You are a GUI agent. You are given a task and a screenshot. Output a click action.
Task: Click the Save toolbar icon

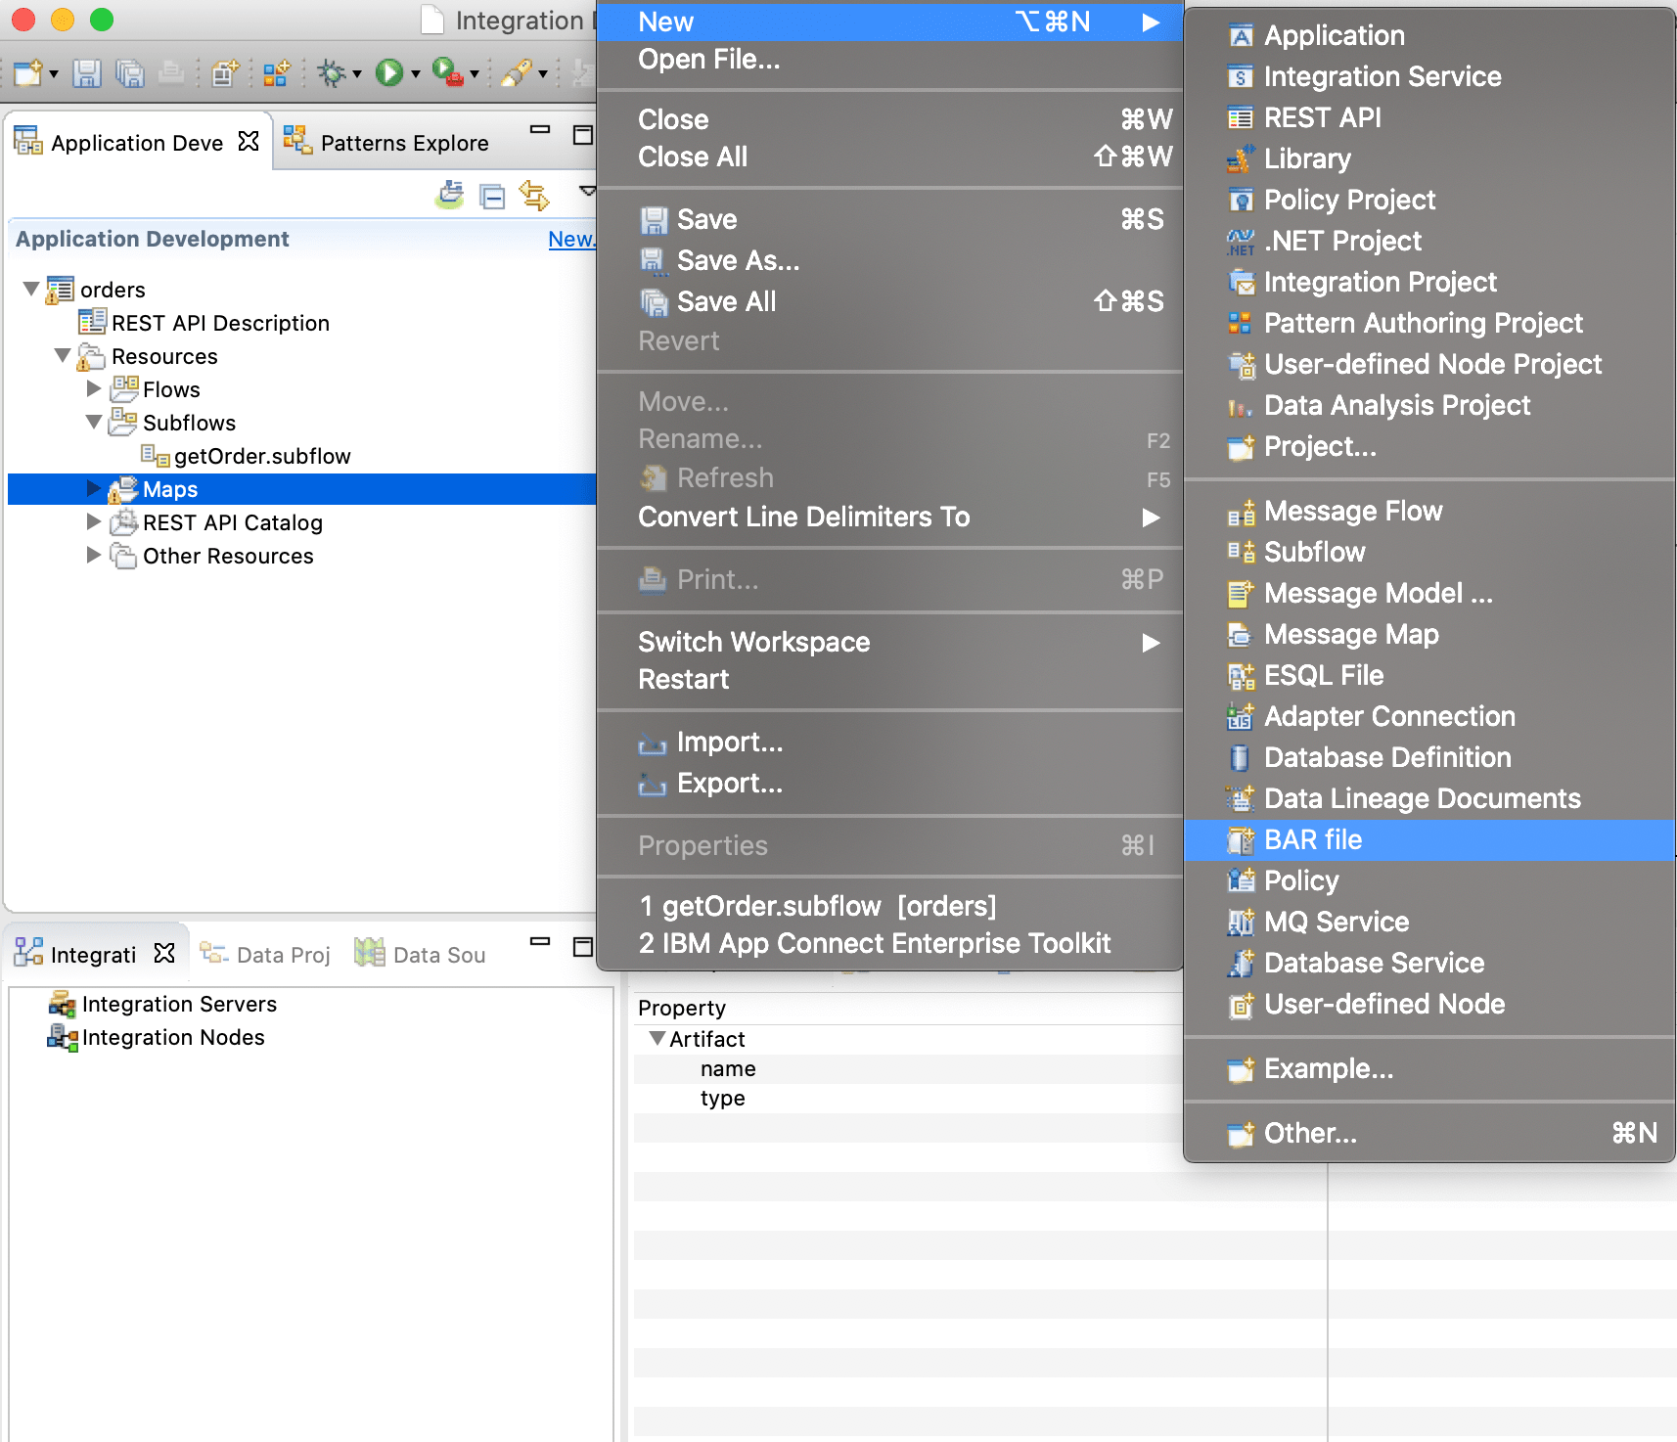point(87,73)
